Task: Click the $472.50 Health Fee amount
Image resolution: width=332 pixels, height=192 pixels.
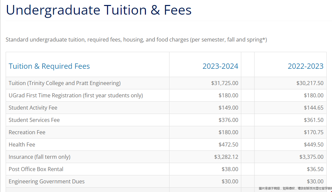Action: 228,144
